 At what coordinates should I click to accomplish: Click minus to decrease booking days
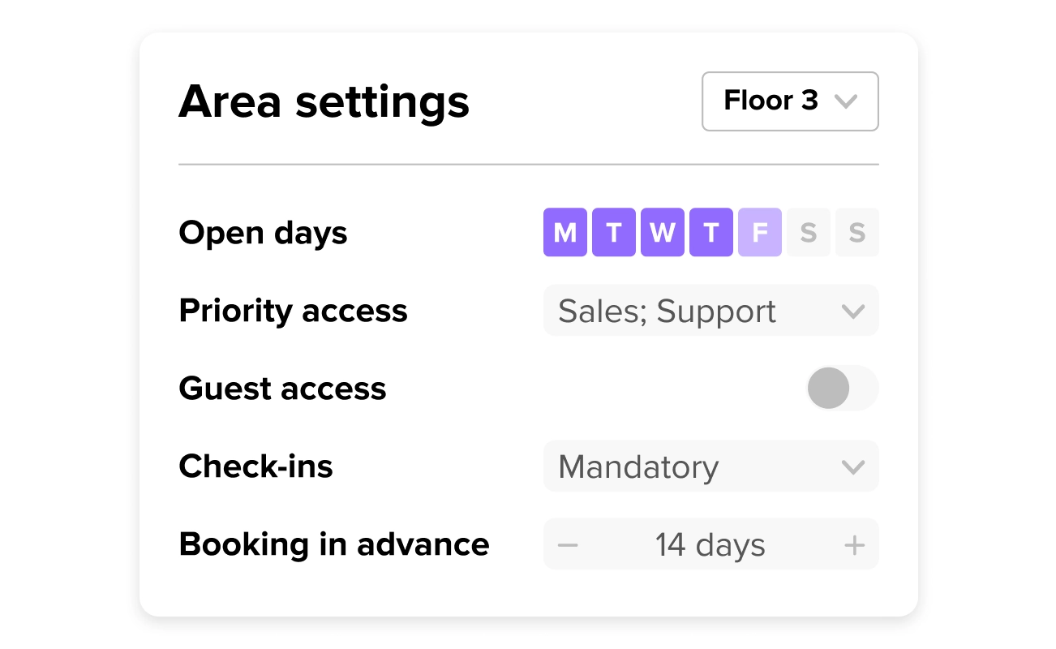click(568, 544)
